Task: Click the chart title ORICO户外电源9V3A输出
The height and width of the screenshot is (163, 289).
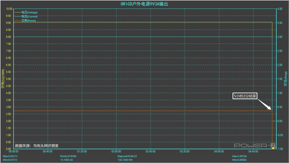Action: pos(144,4)
